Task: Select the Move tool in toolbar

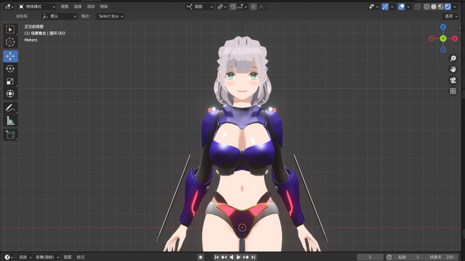Action: [10, 56]
